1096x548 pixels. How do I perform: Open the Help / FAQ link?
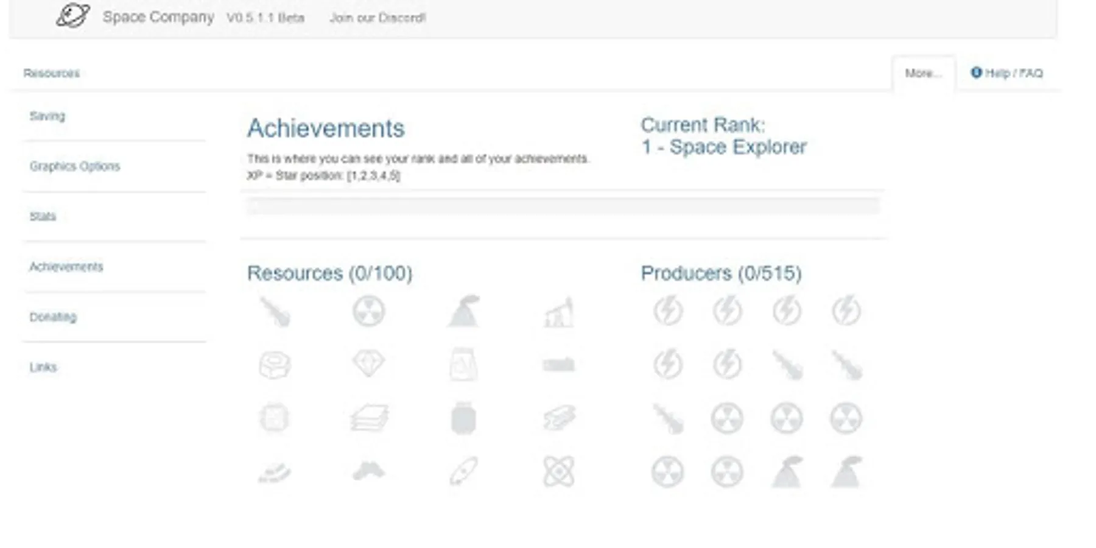click(x=1013, y=73)
